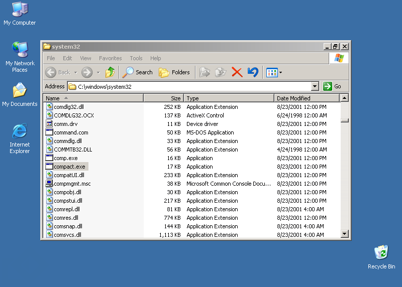Open the Forward history dropdown arrow

[x=98, y=72]
